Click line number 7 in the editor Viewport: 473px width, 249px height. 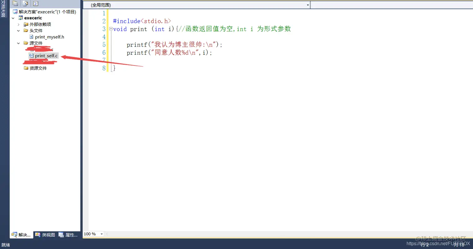(x=104, y=60)
